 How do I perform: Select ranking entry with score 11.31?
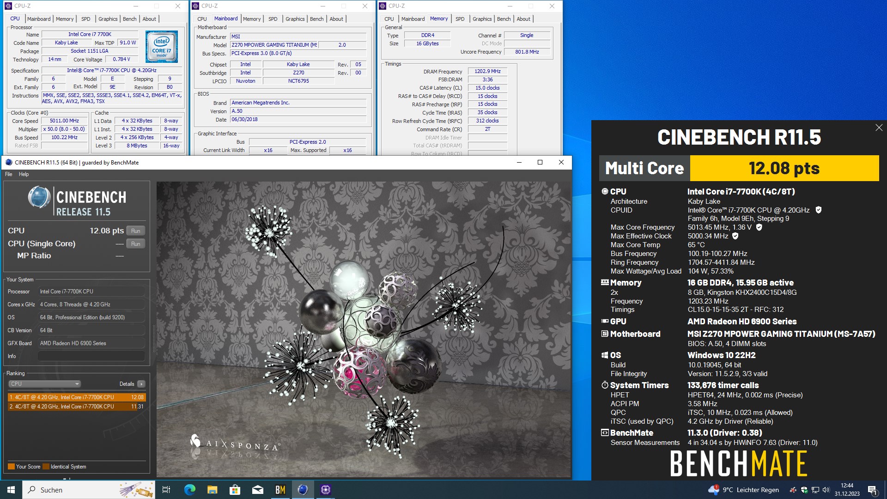[77, 407]
